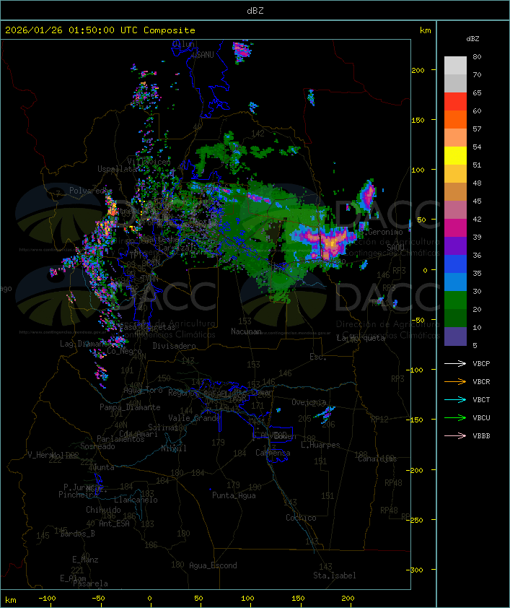This screenshot has width=510, height=608.
Task: Pick the dark orange 57-60 dBZ swatch
Action: (x=455, y=119)
